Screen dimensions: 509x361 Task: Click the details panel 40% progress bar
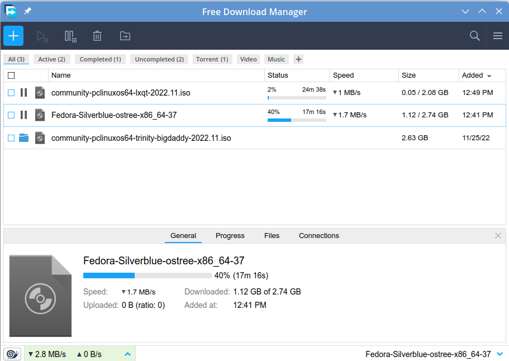point(148,275)
